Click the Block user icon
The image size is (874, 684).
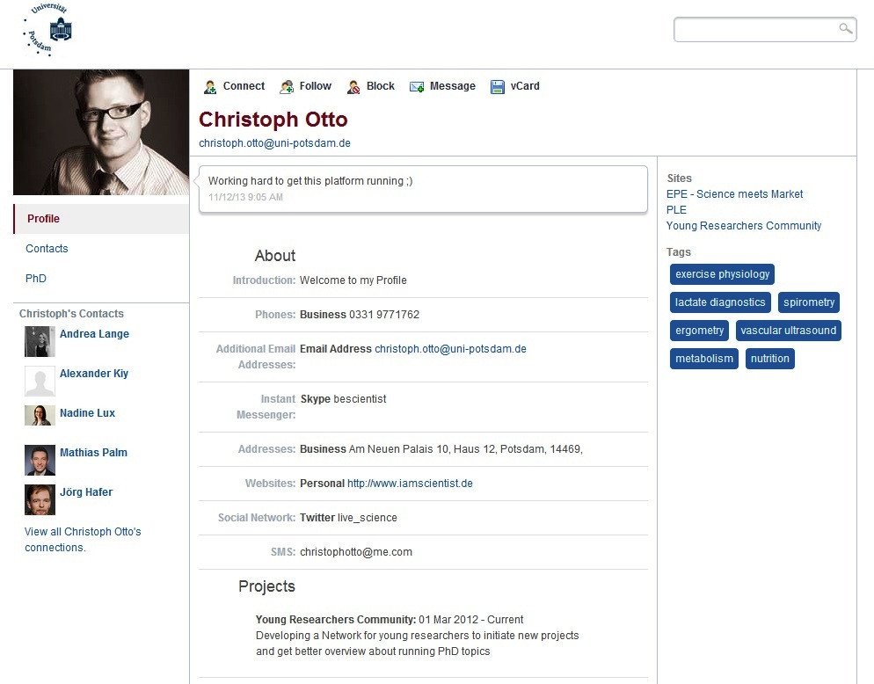(353, 87)
